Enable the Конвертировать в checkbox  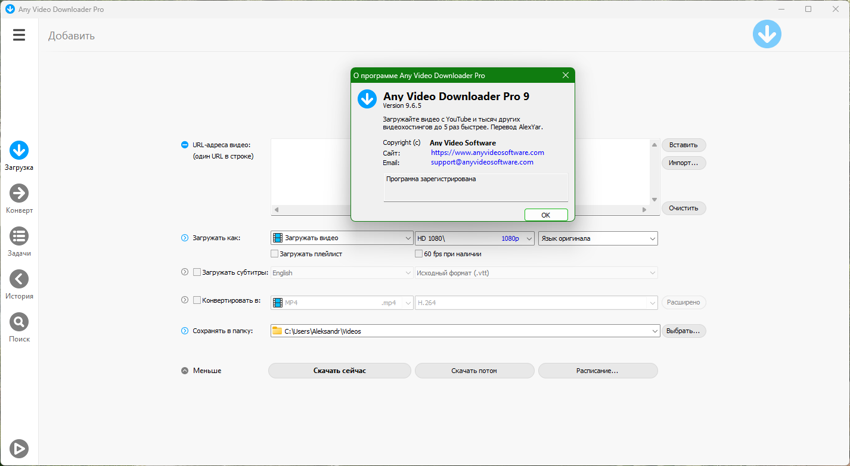click(197, 300)
